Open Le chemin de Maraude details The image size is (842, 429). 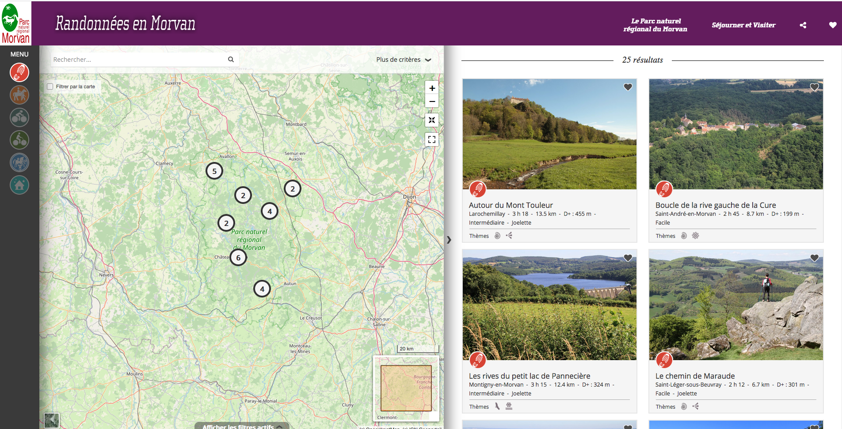coord(695,376)
